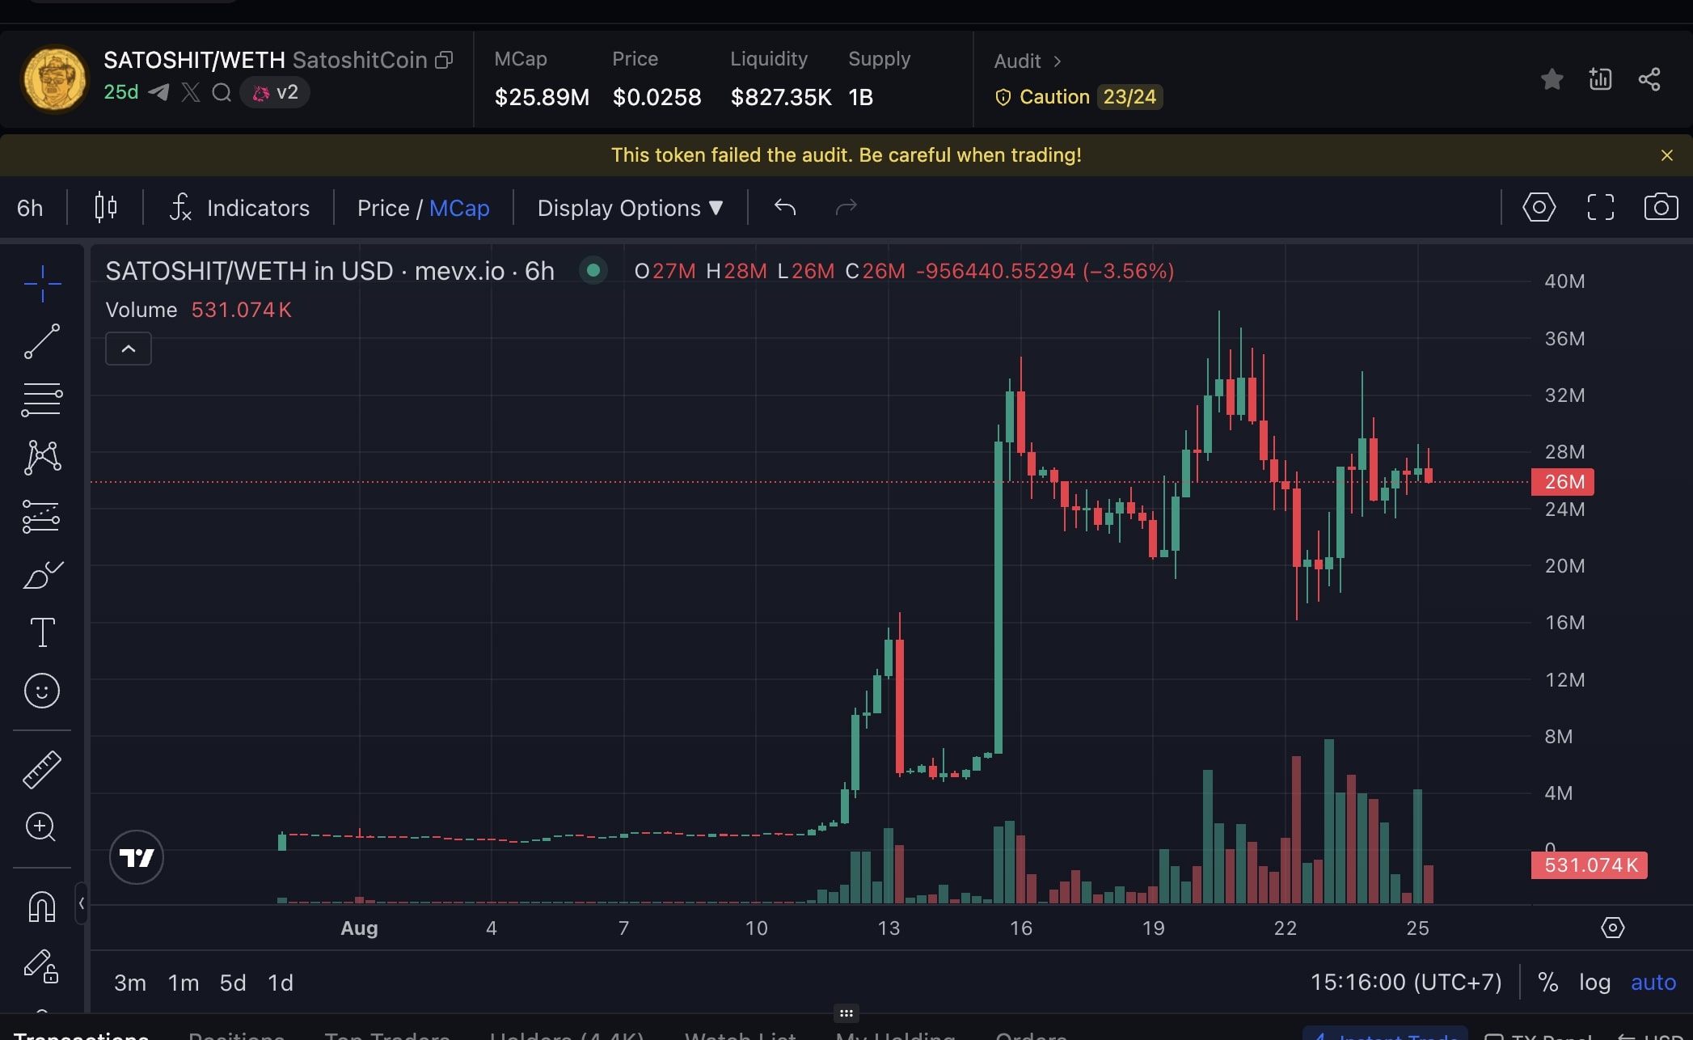Image resolution: width=1693 pixels, height=1040 pixels.
Task: Redo the chart action
Action: tap(846, 208)
